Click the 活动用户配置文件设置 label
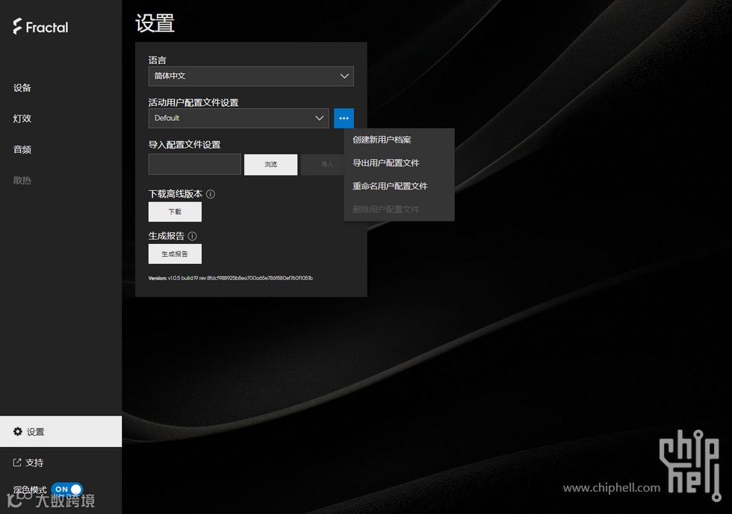 click(193, 102)
